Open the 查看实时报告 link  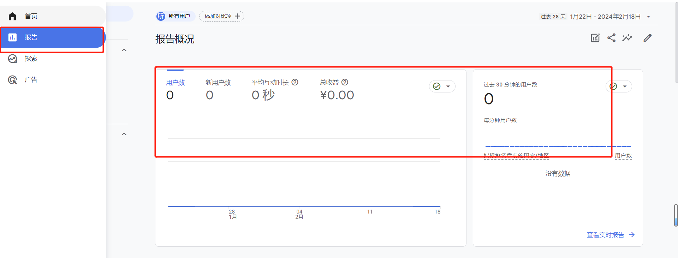[605, 235]
